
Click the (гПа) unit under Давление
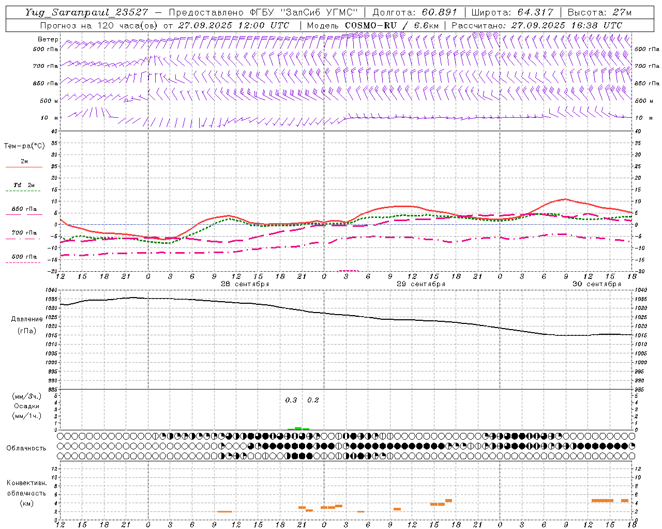(x=26, y=331)
